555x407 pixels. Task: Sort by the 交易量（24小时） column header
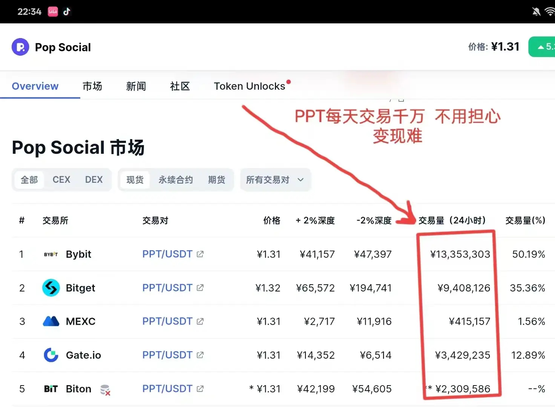coord(452,220)
